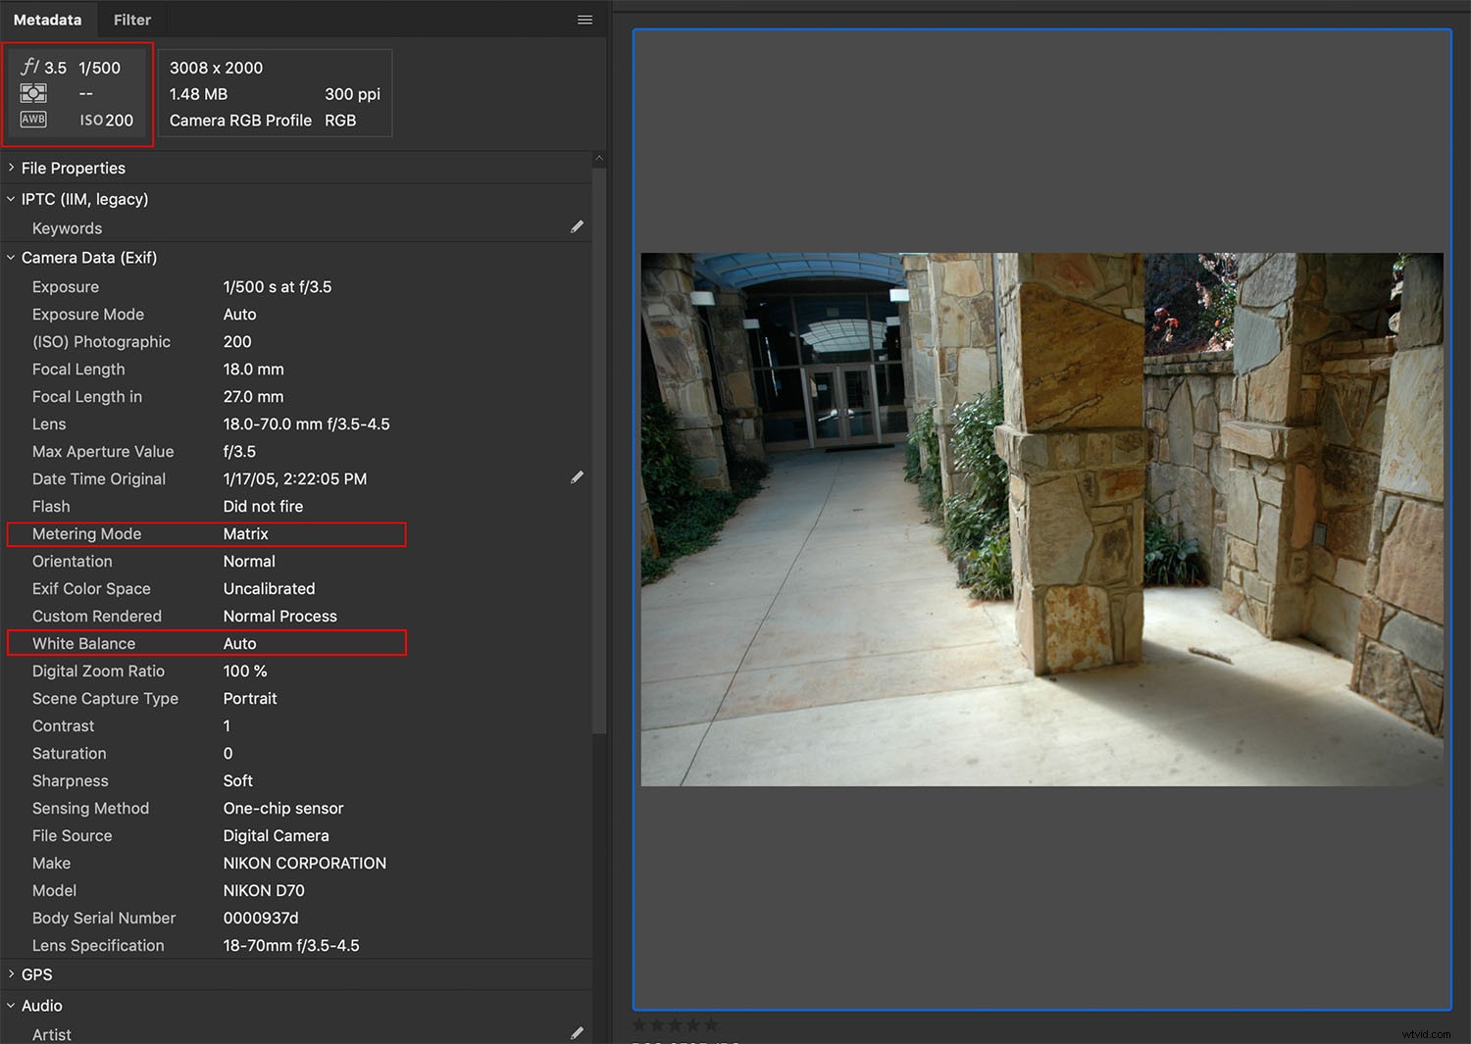This screenshot has width=1471, height=1044.
Task: Open the Metadata panel menu via hamburger icon
Action: coord(584,20)
